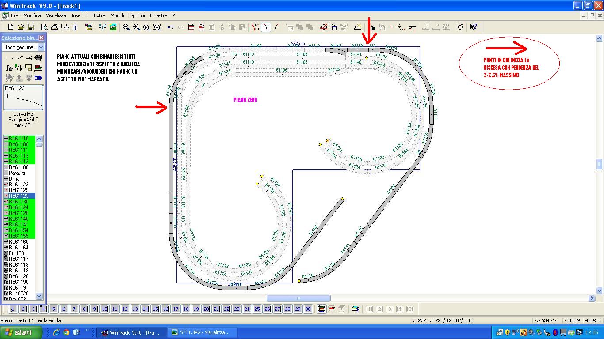Open the Modifica menu
The height and width of the screenshot is (339, 604).
(x=32, y=15)
